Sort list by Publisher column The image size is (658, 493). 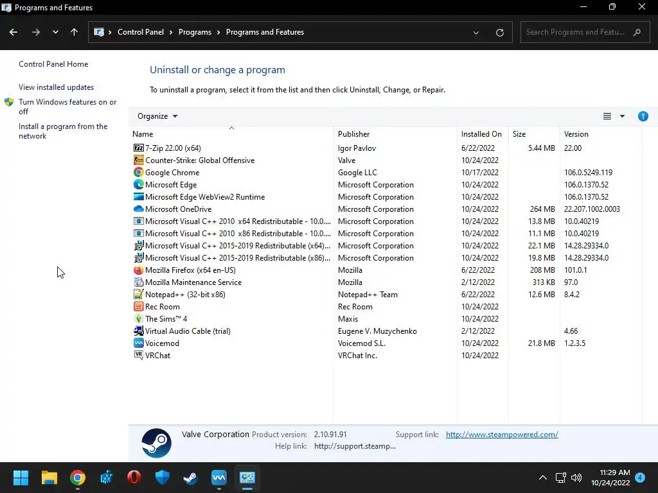[x=395, y=134]
